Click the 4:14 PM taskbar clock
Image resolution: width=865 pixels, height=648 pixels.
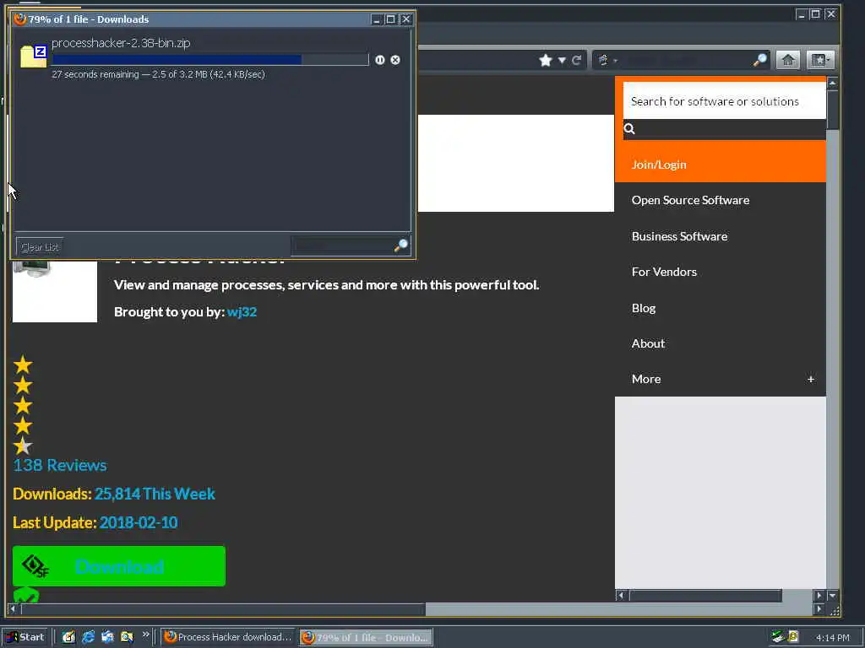pyautogui.click(x=832, y=638)
